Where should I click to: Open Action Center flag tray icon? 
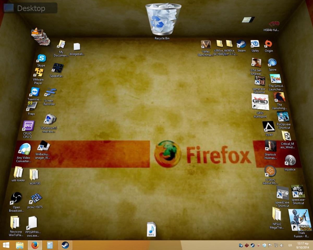[270, 245]
